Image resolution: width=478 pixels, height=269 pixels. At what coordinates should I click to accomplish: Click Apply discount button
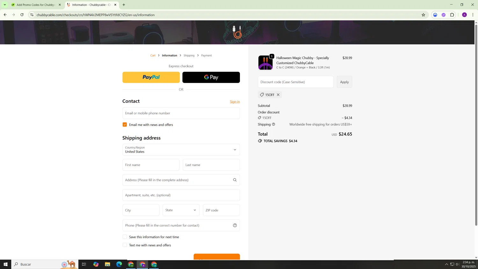(344, 82)
